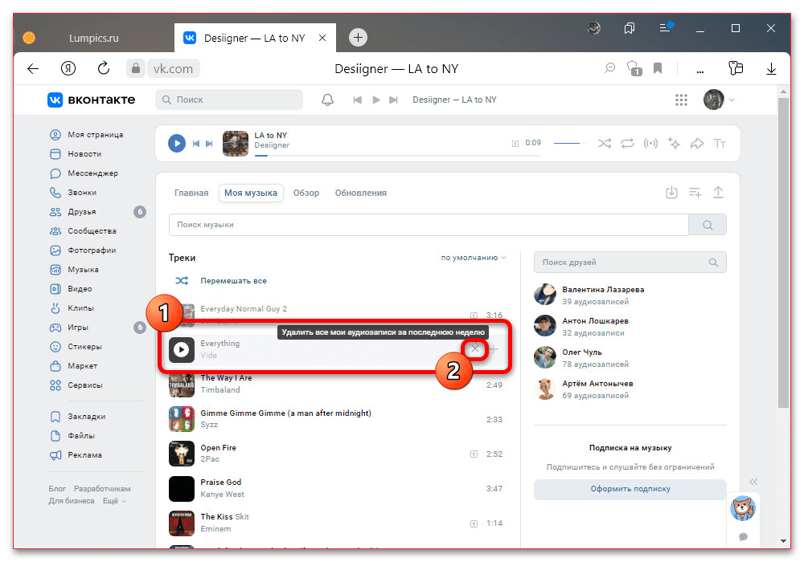Switch to the Обзор tab
Viewport: 804px width, 562px height.
(x=306, y=193)
